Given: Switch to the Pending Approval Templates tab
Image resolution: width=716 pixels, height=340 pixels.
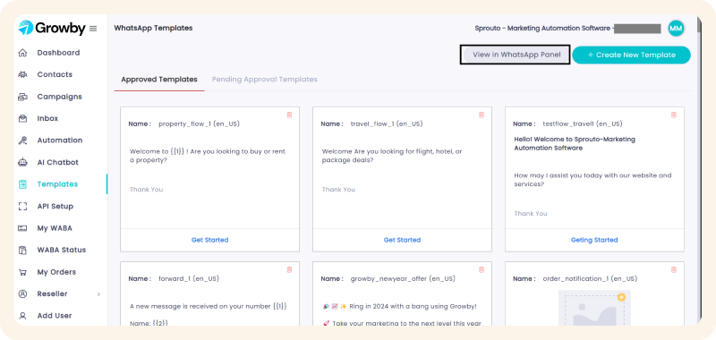Looking at the screenshot, I should (264, 80).
